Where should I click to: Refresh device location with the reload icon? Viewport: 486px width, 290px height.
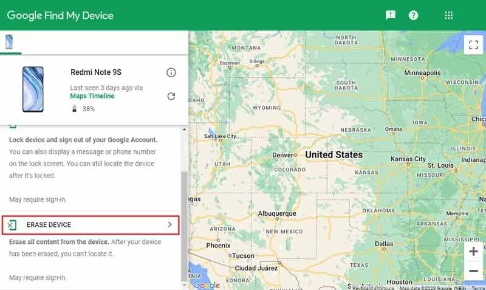click(x=171, y=97)
